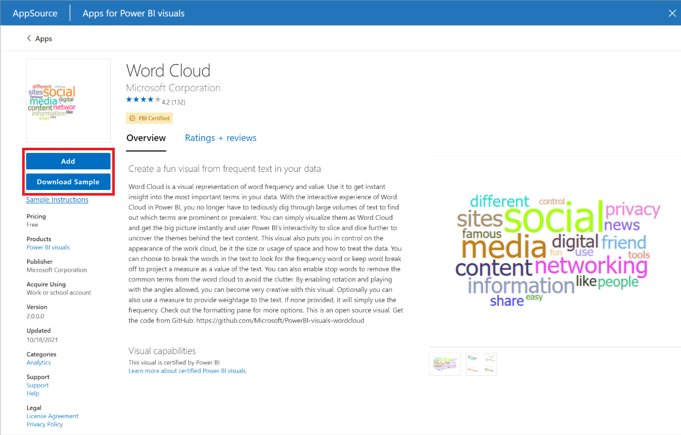This screenshot has width=681, height=435.
Task: Select the Overview tab
Action: tap(146, 137)
